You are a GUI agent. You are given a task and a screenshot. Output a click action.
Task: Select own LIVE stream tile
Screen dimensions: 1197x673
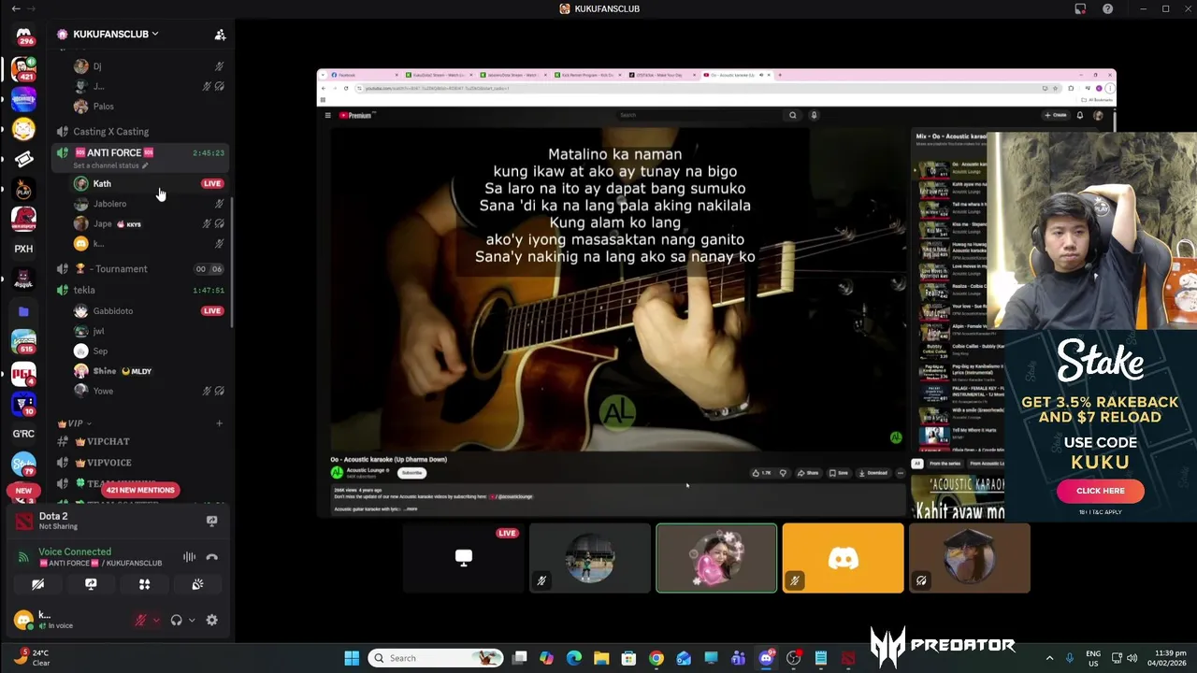coord(464,558)
